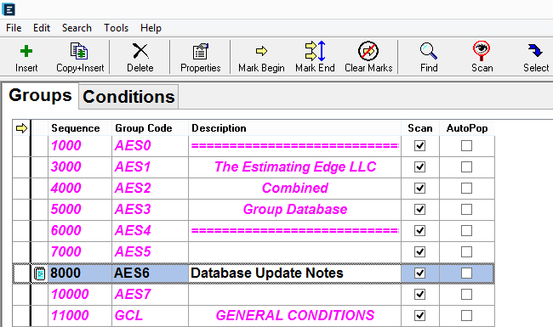Enable AutoPop for GCL row
Viewport: 553px width, 327px height.
[x=466, y=315]
